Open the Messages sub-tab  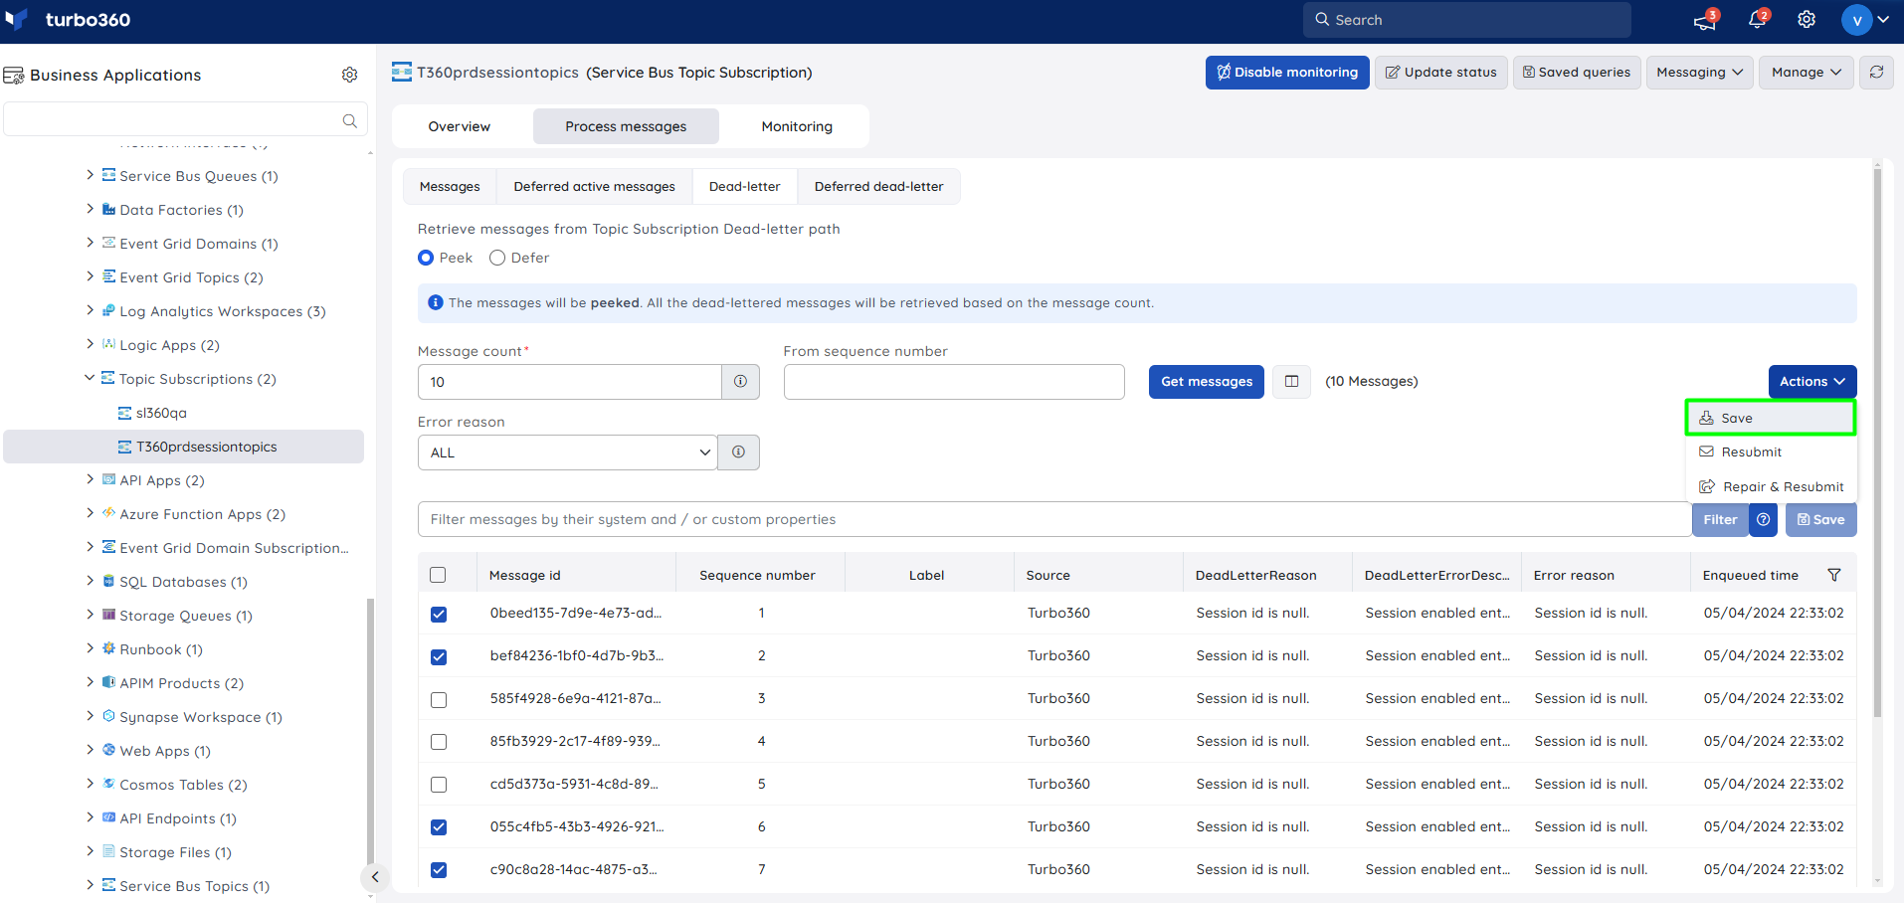tap(450, 187)
